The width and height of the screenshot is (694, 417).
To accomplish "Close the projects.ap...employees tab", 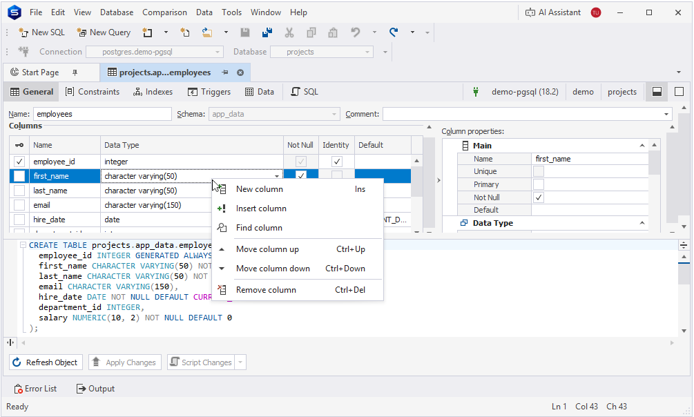I will tap(240, 72).
